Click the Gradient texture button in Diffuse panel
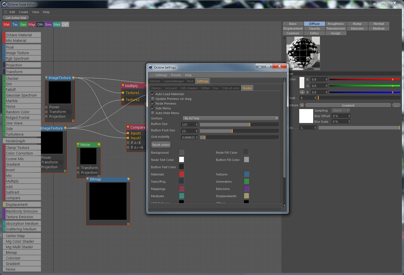This screenshot has height=275, width=404. click(348, 105)
